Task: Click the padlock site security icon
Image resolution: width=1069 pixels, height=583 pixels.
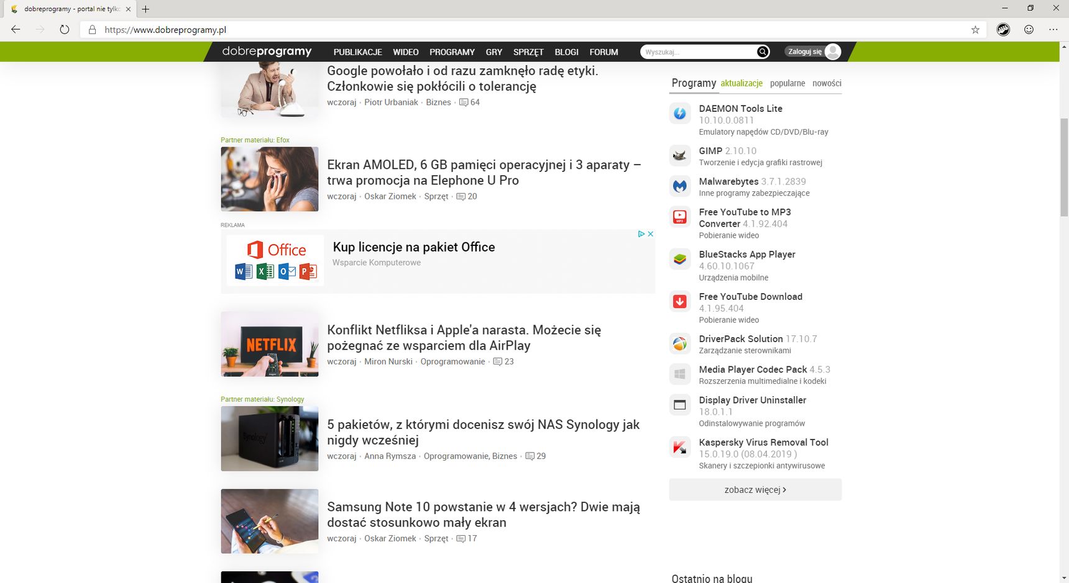Action: 92,29
